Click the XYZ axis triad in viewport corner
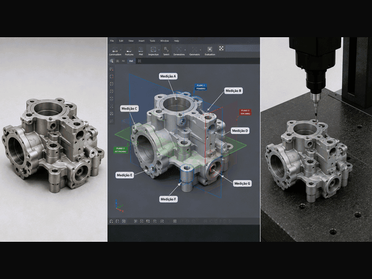The image size is (372, 279). (x=118, y=206)
